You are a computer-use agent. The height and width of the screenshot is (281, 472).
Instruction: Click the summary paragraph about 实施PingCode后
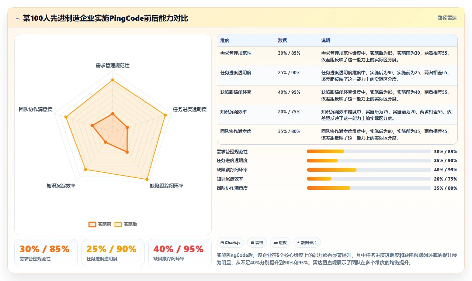337,259
